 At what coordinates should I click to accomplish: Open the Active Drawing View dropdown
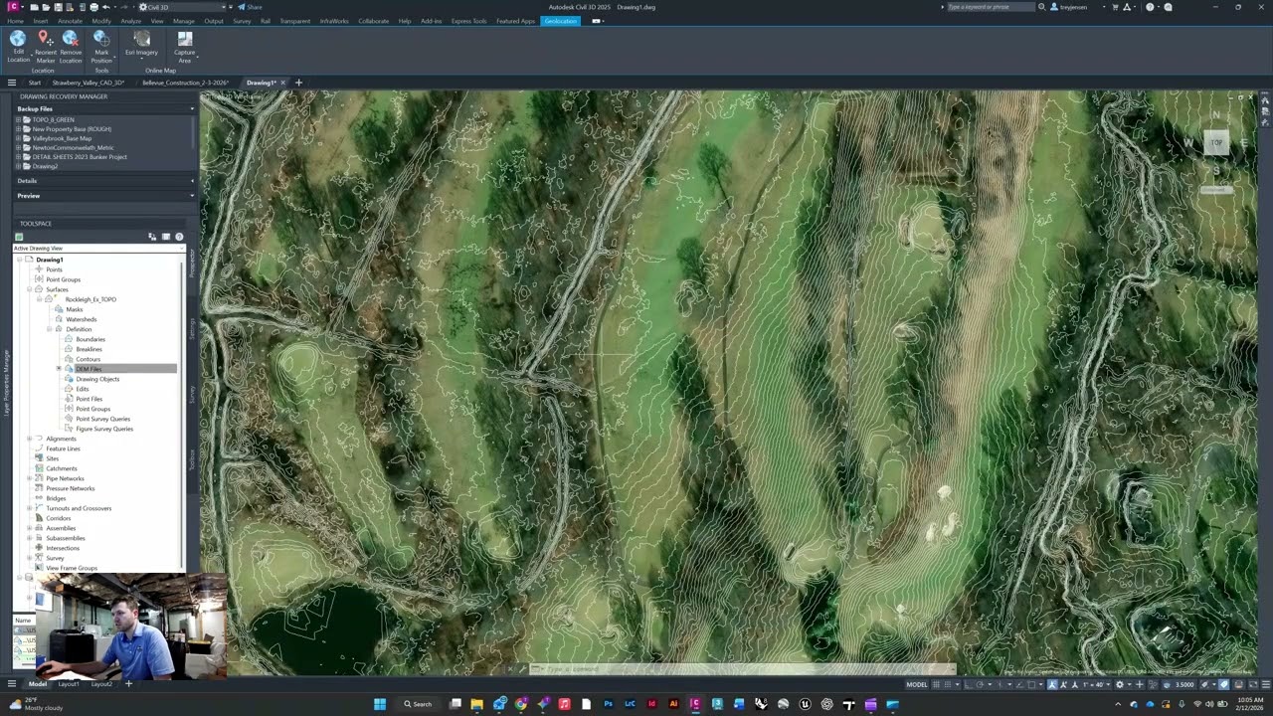97,248
